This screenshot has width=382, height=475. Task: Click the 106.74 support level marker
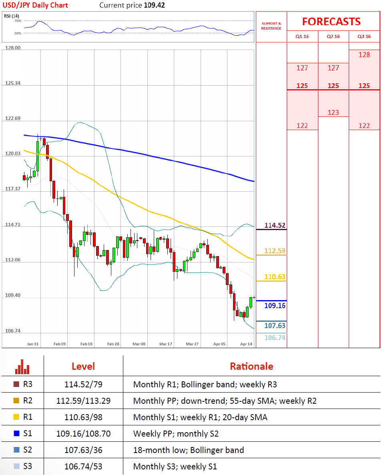pyautogui.click(x=275, y=337)
